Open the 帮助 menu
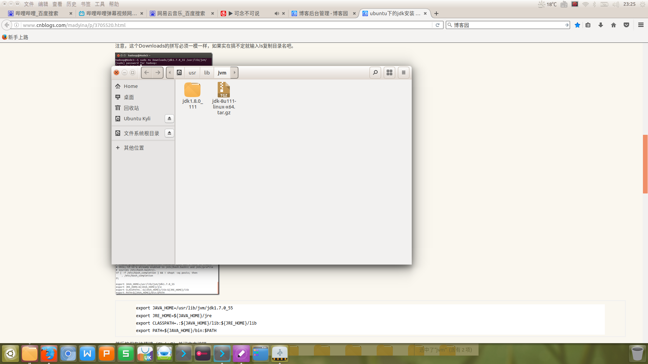The height and width of the screenshot is (364, 648). 114,4
